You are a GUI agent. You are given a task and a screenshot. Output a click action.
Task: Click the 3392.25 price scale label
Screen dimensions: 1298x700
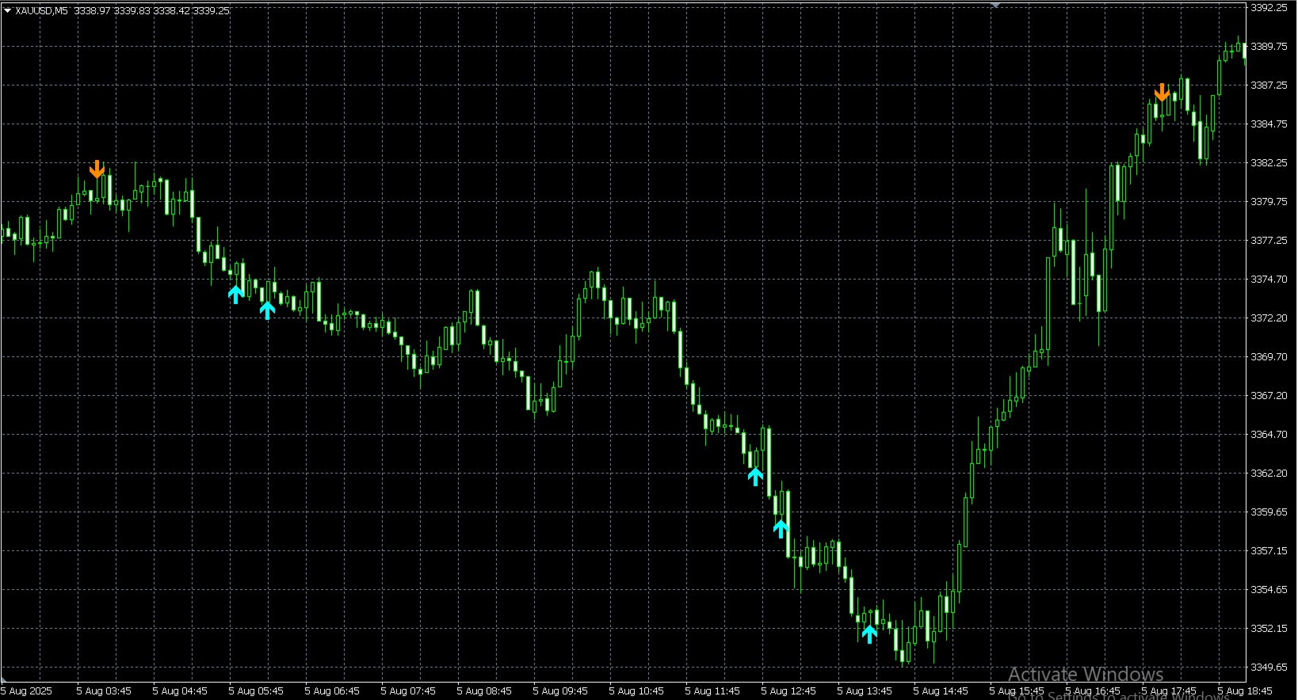pos(1269,8)
